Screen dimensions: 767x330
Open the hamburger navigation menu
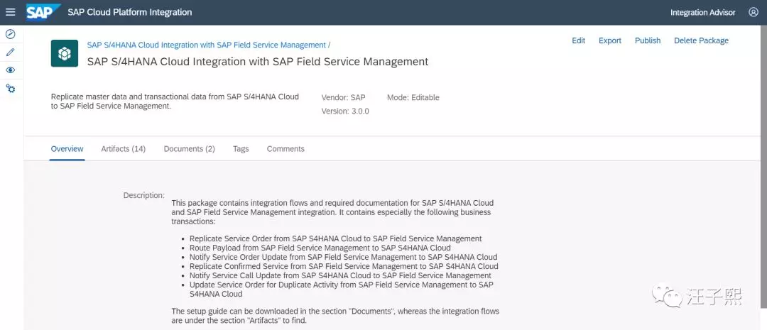[10, 12]
